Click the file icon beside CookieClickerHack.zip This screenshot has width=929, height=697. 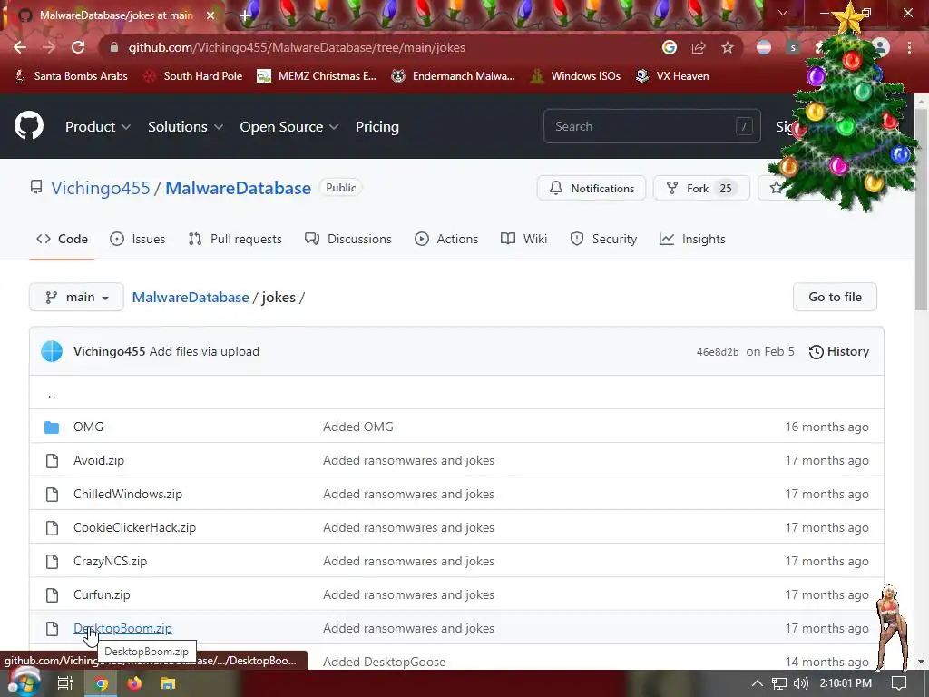52,527
